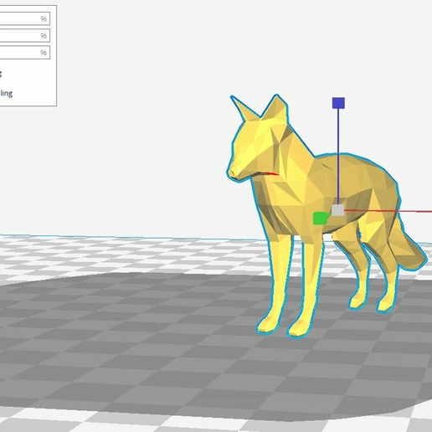
Task: Click the green Y-axis scale handle
Action: click(x=320, y=219)
